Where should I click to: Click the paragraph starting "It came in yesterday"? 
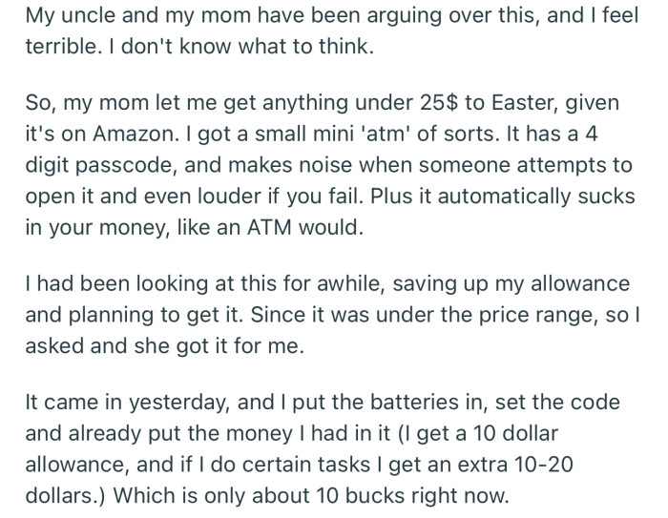point(324,448)
